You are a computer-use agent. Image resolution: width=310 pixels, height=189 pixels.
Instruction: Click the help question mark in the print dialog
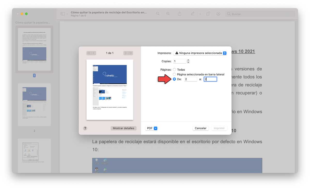point(85,128)
